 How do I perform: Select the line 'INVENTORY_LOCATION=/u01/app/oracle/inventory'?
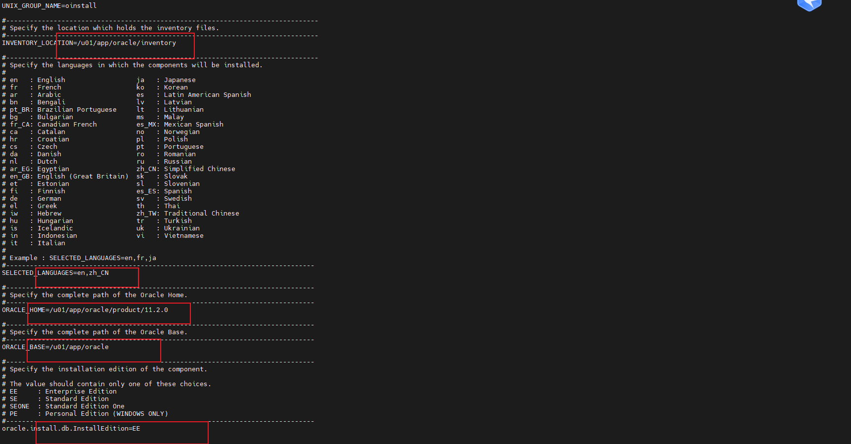(x=89, y=43)
